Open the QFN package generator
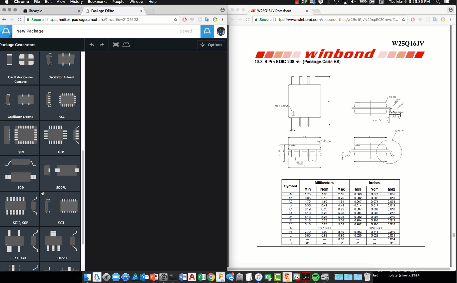 20,138
